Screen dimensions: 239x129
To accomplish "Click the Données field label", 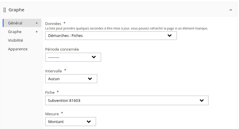I will [x=53, y=24].
